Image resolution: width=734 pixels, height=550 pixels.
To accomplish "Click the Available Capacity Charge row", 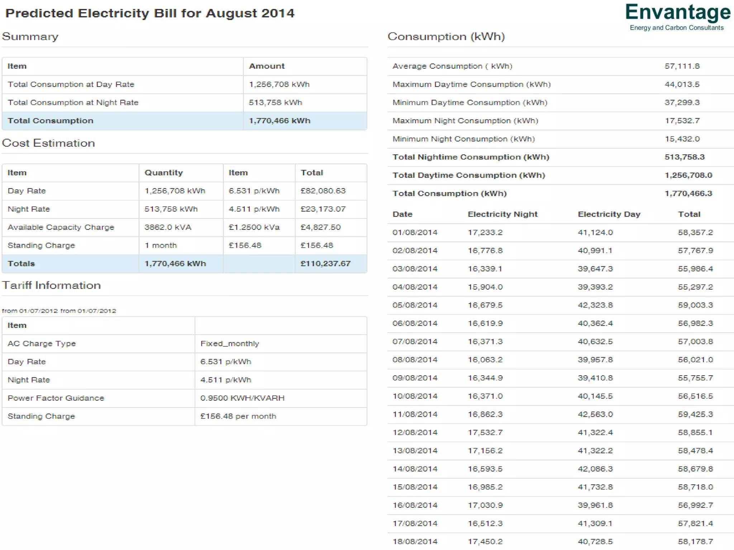I will click(x=61, y=227).
